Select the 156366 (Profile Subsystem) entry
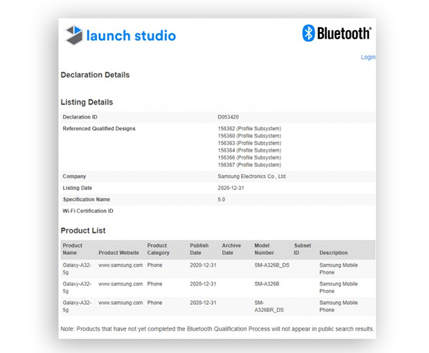429x353 pixels. (249, 157)
